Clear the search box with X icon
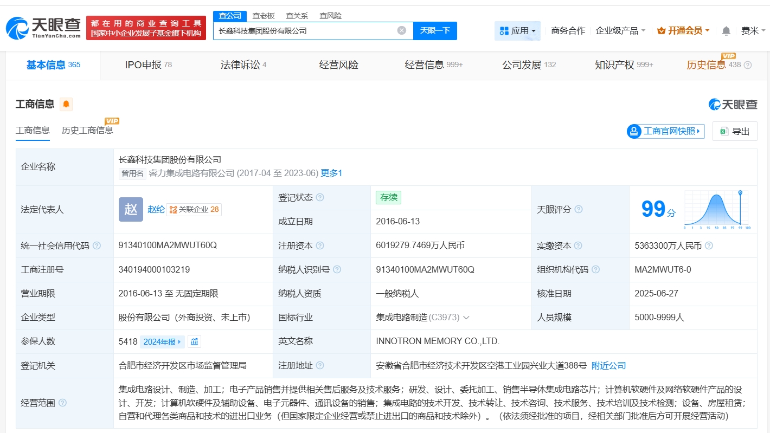Viewport: 770px width, 433px height. [x=402, y=30]
